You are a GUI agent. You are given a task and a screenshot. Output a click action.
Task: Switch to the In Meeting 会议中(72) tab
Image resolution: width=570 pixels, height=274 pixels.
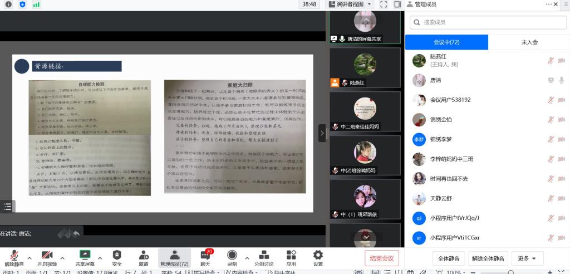[446, 42]
